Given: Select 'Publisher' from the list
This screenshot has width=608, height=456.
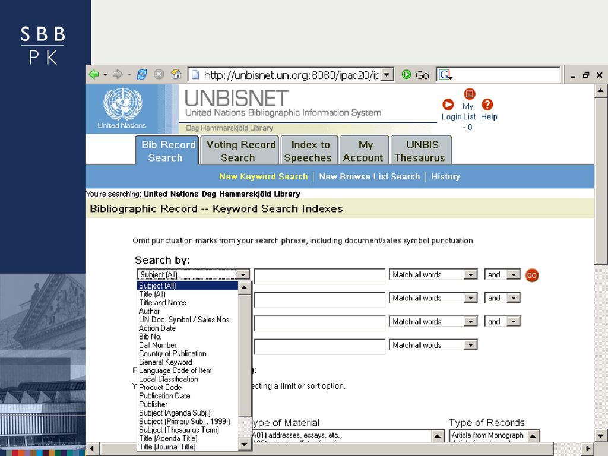Looking at the screenshot, I should (188, 405).
